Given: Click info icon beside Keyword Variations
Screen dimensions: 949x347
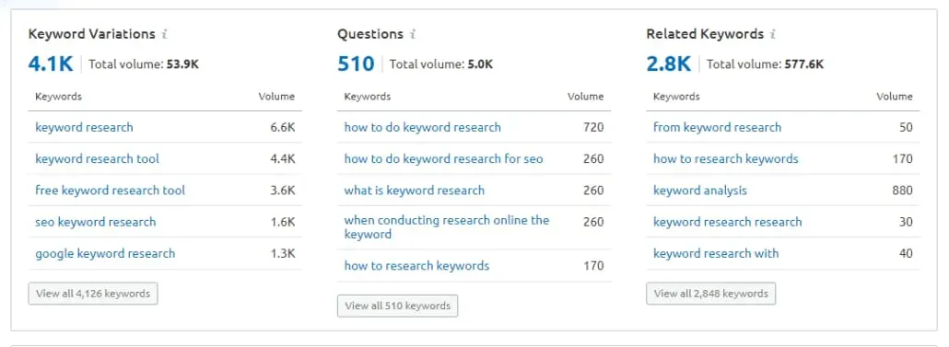Looking at the screenshot, I should coord(165,34).
